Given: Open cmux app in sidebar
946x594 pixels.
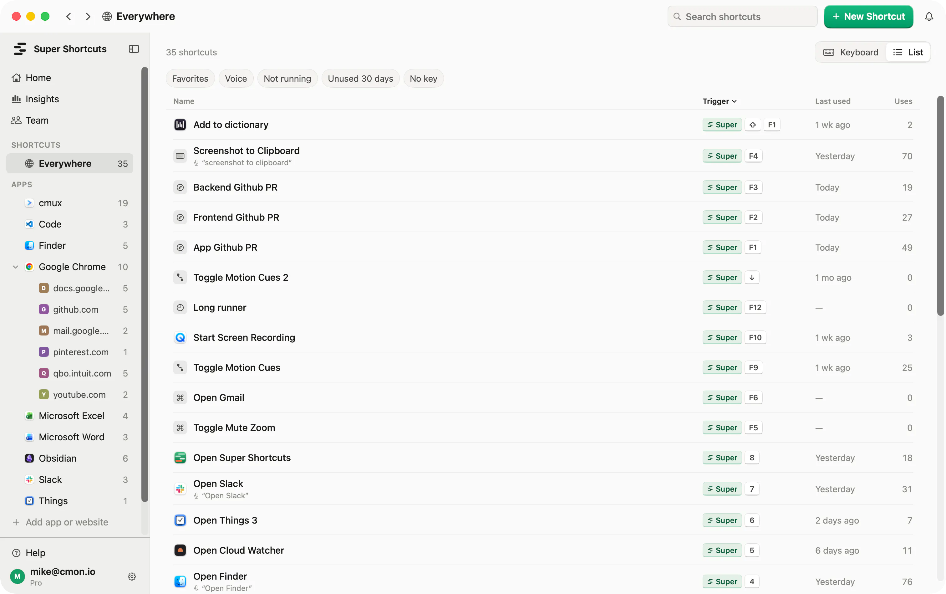Looking at the screenshot, I should tap(70, 203).
